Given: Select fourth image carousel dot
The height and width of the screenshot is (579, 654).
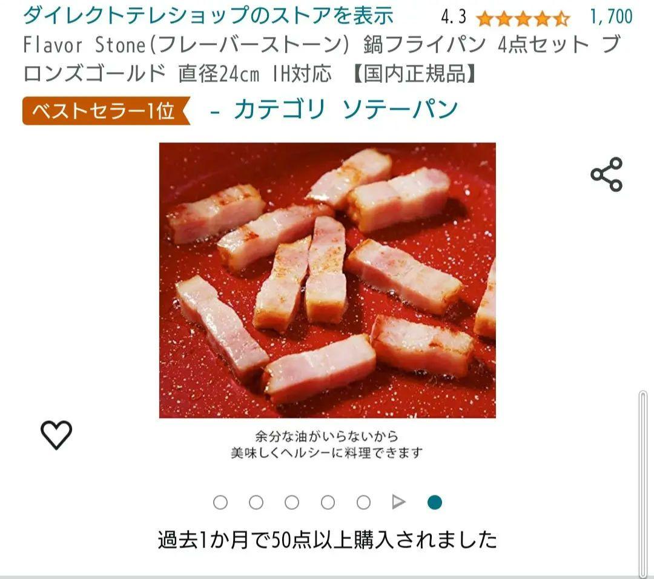Looking at the screenshot, I should click(328, 502).
